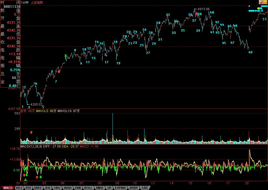Viewport: 268px width, 190px height.
Task: Activate the MACD indicator tab
Action: (7, 188)
